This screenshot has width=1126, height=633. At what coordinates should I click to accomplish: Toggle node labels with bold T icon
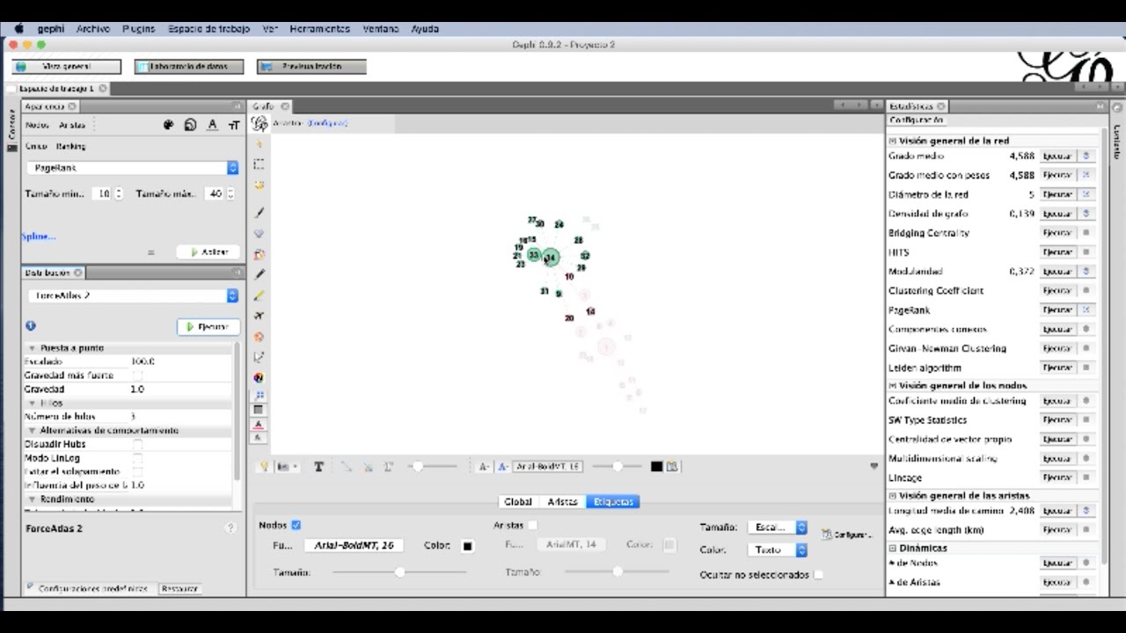[318, 467]
